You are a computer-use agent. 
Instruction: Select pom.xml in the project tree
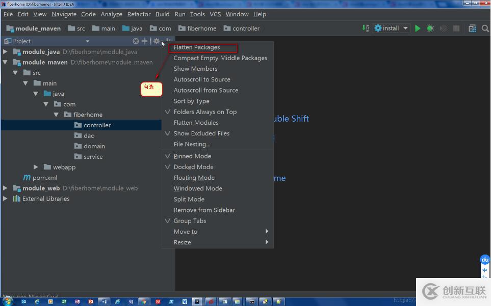[x=45, y=178]
